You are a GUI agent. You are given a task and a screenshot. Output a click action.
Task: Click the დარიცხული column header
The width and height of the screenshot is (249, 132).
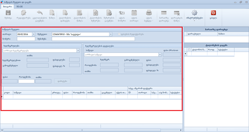coord(202,34)
